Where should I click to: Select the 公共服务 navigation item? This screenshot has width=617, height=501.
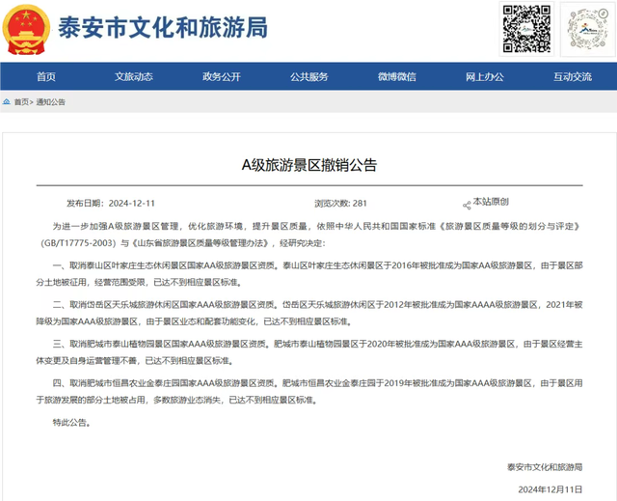pos(309,77)
